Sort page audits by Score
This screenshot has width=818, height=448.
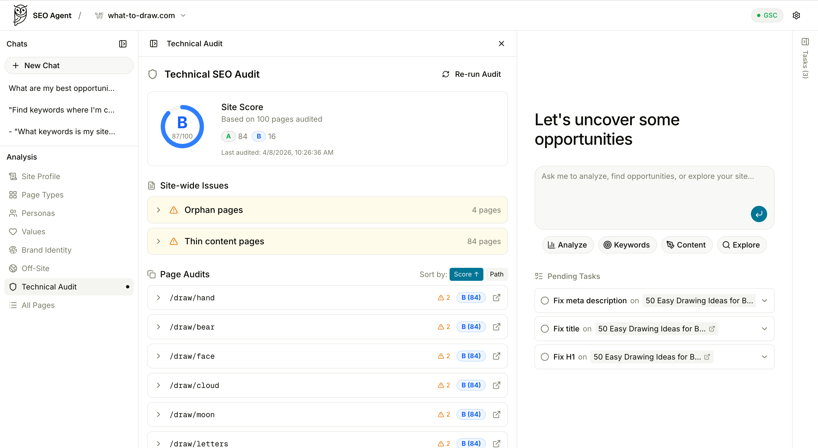(466, 274)
